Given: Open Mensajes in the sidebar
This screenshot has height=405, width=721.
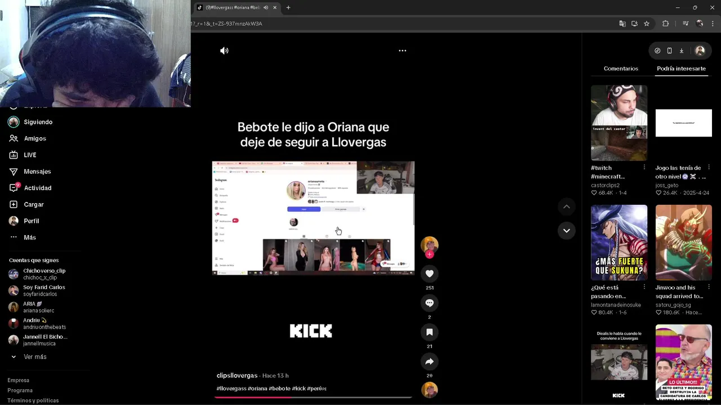Looking at the screenshot, I should 37,172.
